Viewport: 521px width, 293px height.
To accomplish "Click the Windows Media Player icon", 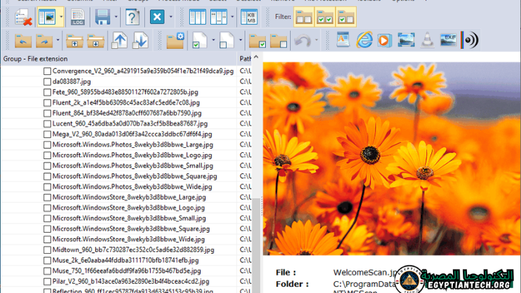I will [x=384, y=41].
